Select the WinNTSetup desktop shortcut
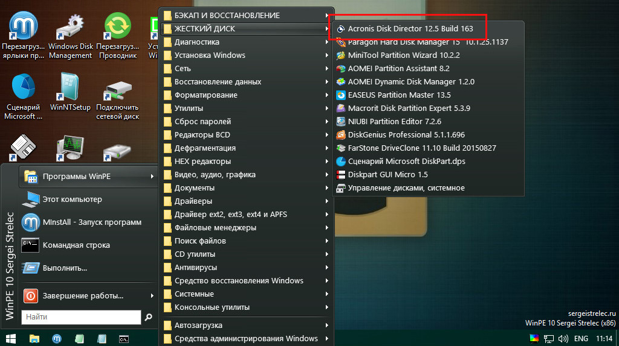 [70, 92]
